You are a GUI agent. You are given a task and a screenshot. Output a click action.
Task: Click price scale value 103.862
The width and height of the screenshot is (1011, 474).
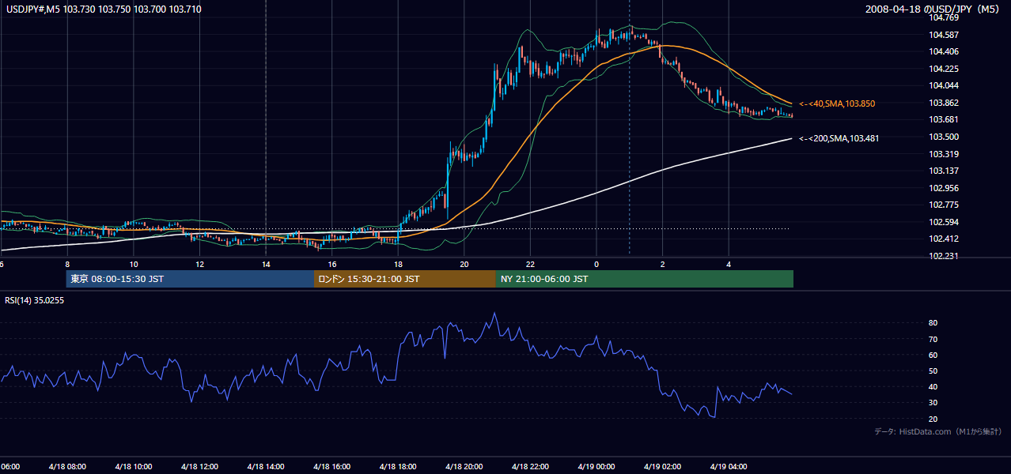[944, 103]
